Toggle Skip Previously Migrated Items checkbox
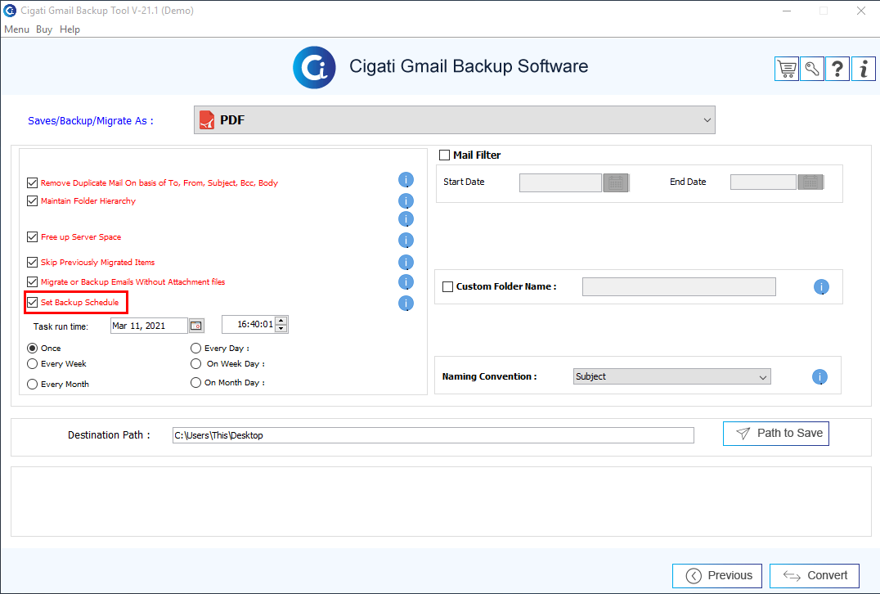Image resolution: width=880 pixels, height=594 pixels. pos(33,262)
